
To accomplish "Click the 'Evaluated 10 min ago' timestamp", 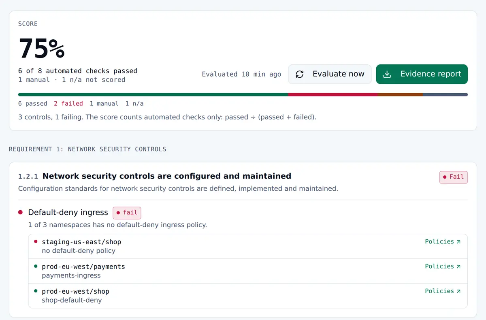I will coord(241,74).
